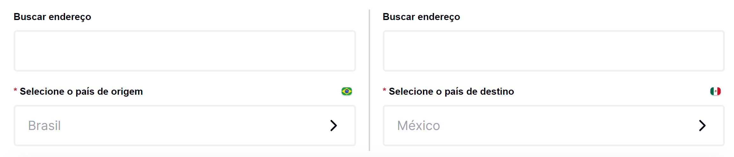Open the destination country dropdown showing México
Viewport: 734px width, 157px height.
click(554, 126)
